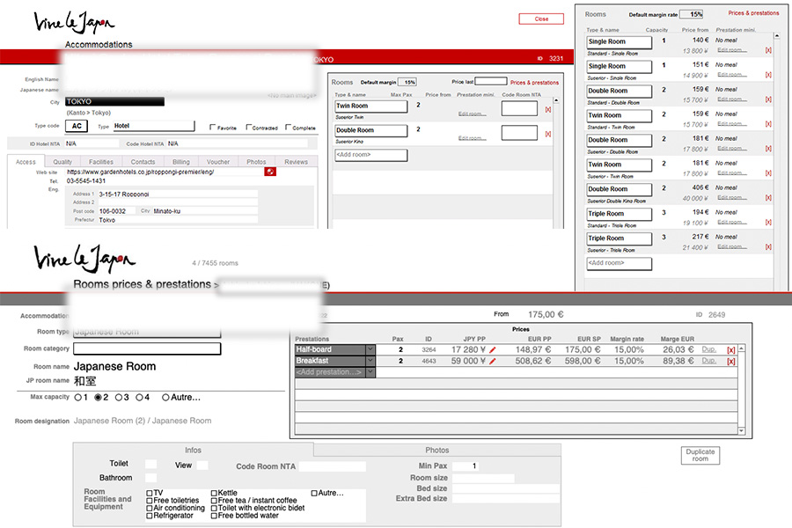
Task: Expand the Breakfast prestation dropdown
Action: click(370, 361)
